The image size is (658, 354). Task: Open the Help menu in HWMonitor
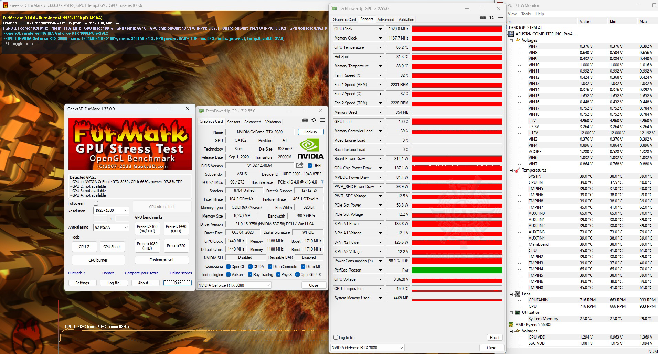pos(540,14)
